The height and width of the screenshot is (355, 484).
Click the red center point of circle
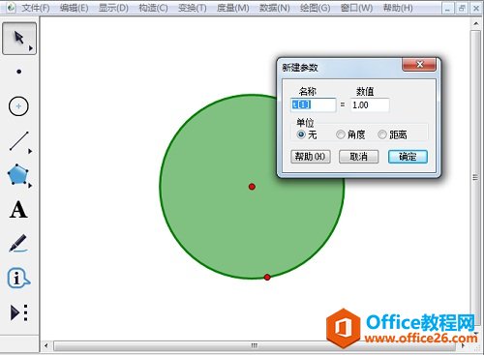(x=252, y=187)
